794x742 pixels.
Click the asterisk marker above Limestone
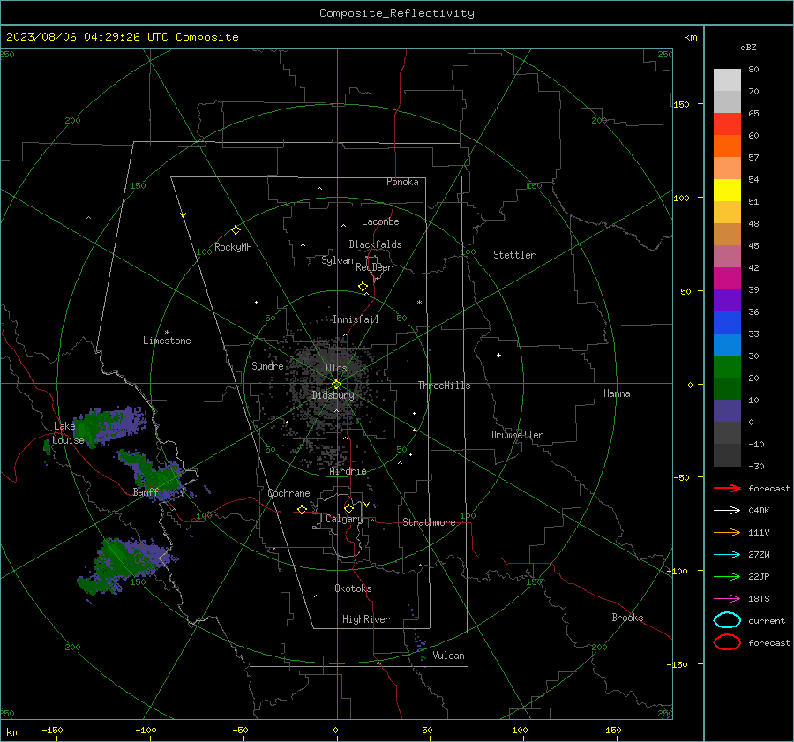coord(167,333)
